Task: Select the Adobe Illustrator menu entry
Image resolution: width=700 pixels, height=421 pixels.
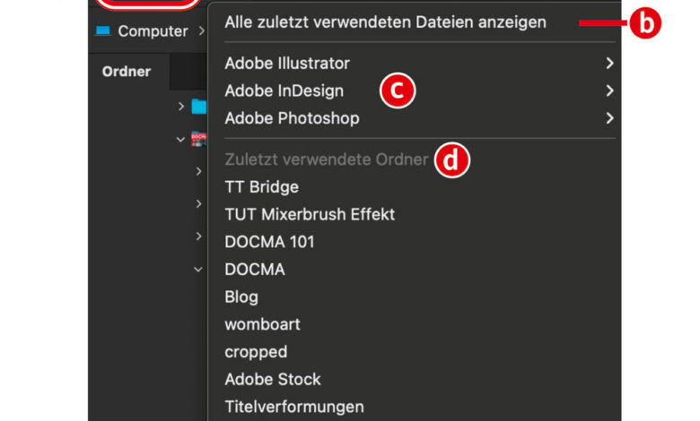Action: 287,64
